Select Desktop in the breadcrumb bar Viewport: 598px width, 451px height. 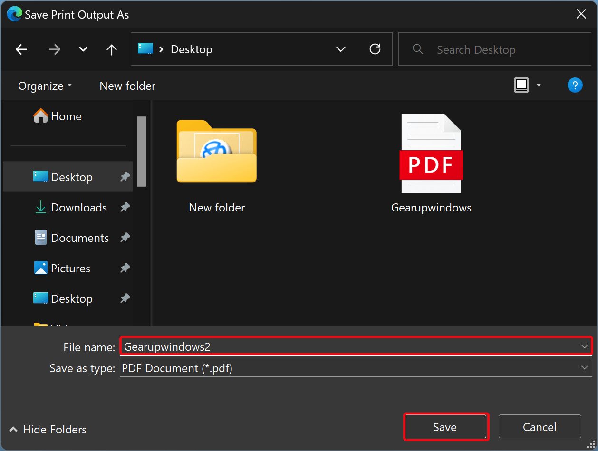191,49
